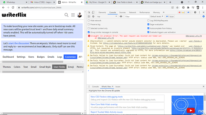The image size is (206, 115).
Task: Click the customize sub-nav horizontal scrollbar
Action: click(x=33, y=72)
